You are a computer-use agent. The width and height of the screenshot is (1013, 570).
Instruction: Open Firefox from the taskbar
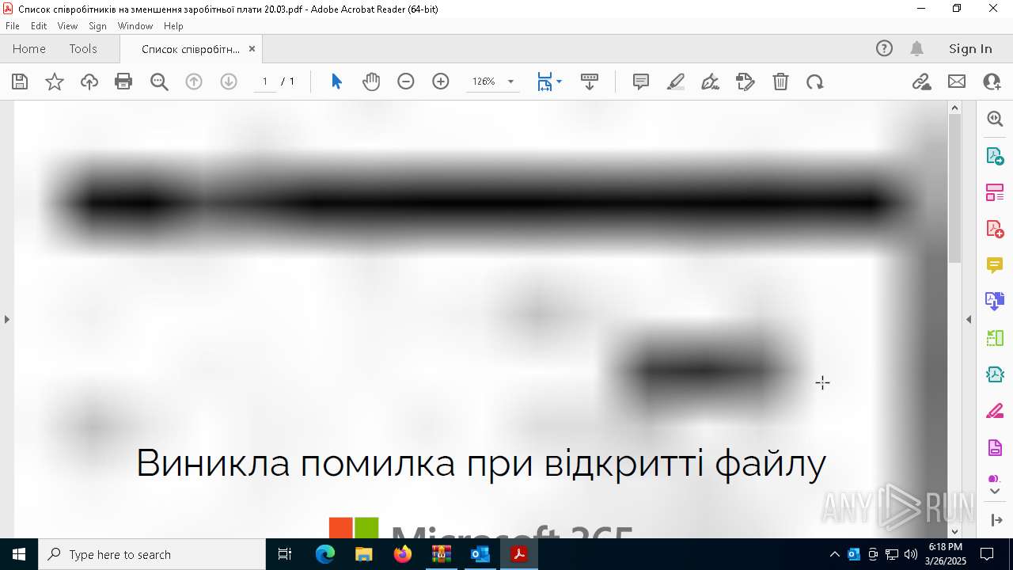403,554
